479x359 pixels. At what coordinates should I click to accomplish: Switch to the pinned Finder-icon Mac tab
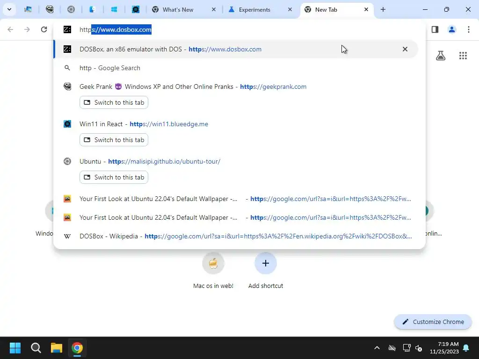[92, 9]
